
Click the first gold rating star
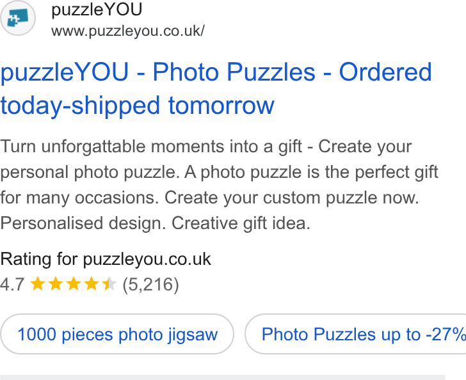click(x=38, y=283)
